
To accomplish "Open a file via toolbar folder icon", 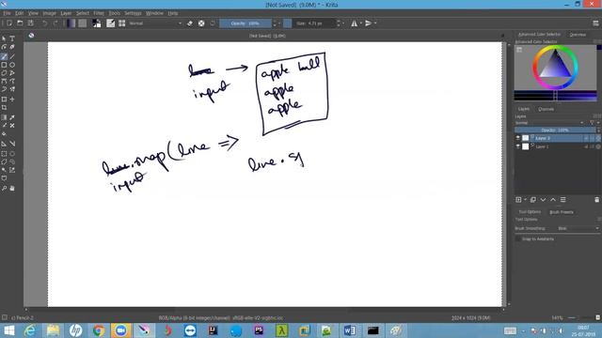I will point(20,23).
